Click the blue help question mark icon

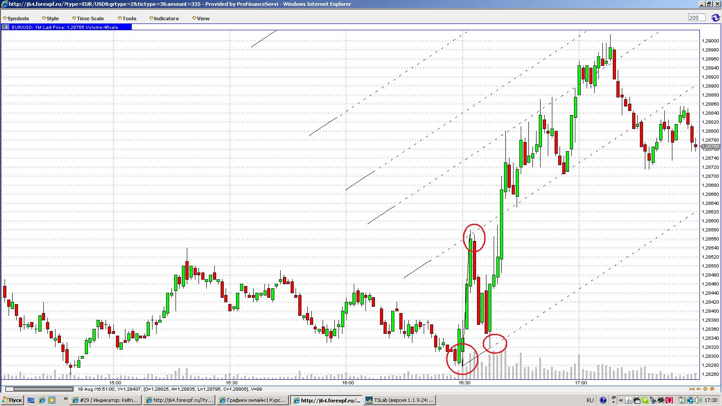click(x=603, y=400)
